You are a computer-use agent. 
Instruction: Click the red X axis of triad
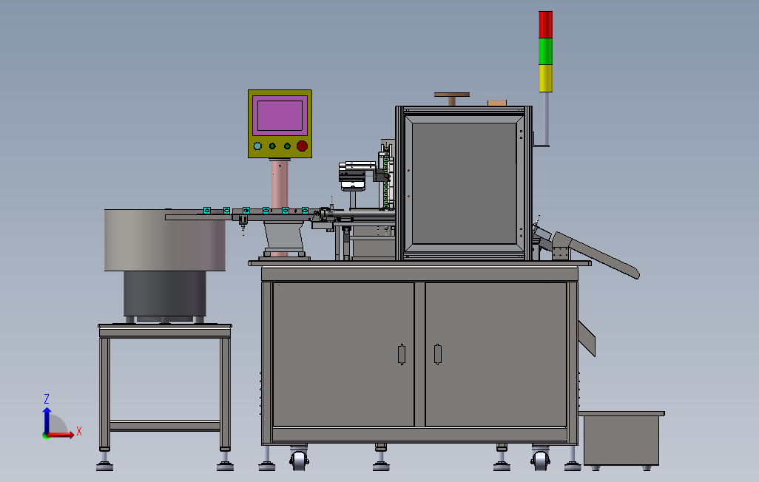[60, 435]
